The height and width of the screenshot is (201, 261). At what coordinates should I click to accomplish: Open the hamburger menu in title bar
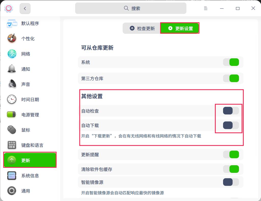click(x=205, y=8)
